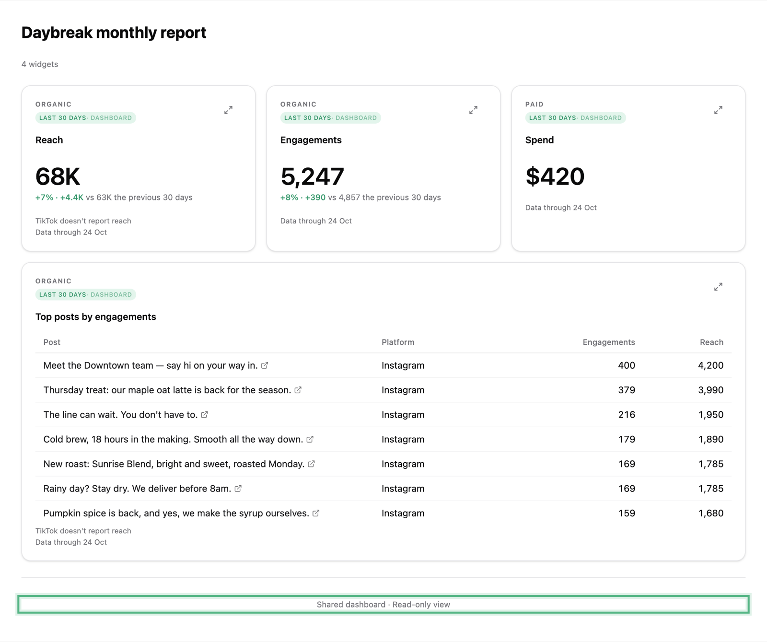
Task: Click the 400 engagements cell
Action: point(627,365)
